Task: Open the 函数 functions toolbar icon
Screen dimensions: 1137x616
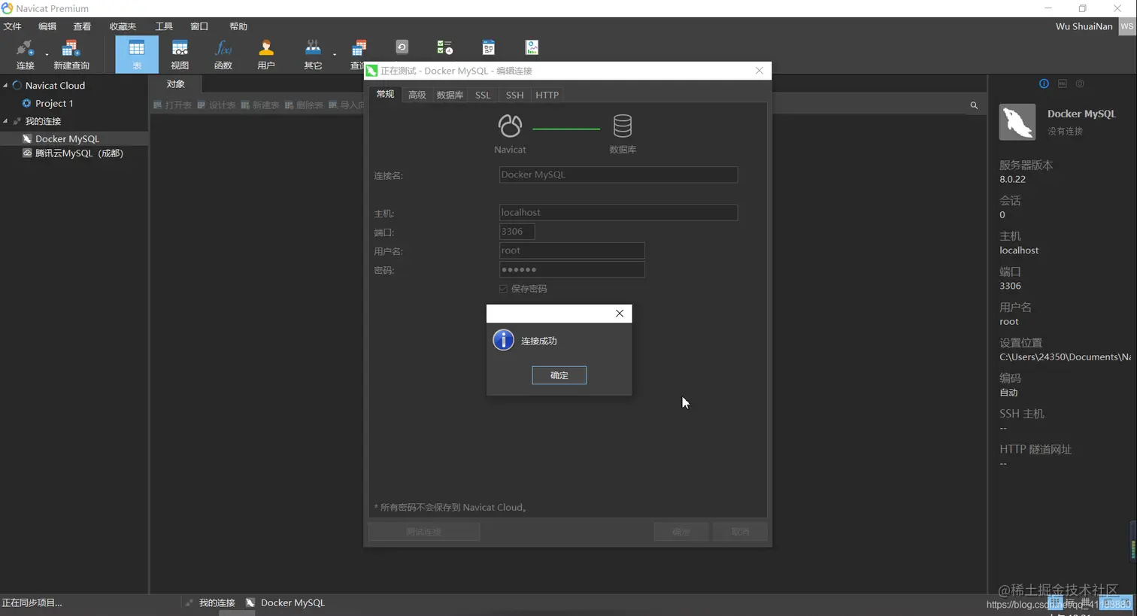Action: (x=223, y=54)
